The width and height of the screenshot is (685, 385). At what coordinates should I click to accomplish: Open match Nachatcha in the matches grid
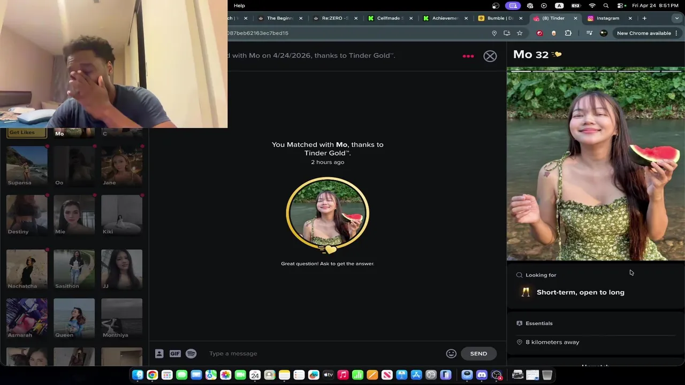(x=27, y=269)
